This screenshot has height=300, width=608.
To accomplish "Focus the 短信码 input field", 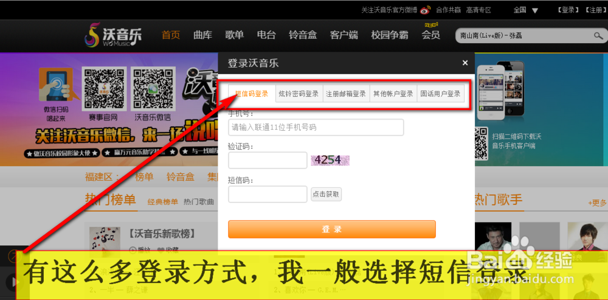I will pyautogui.click(x=268, y=194).
